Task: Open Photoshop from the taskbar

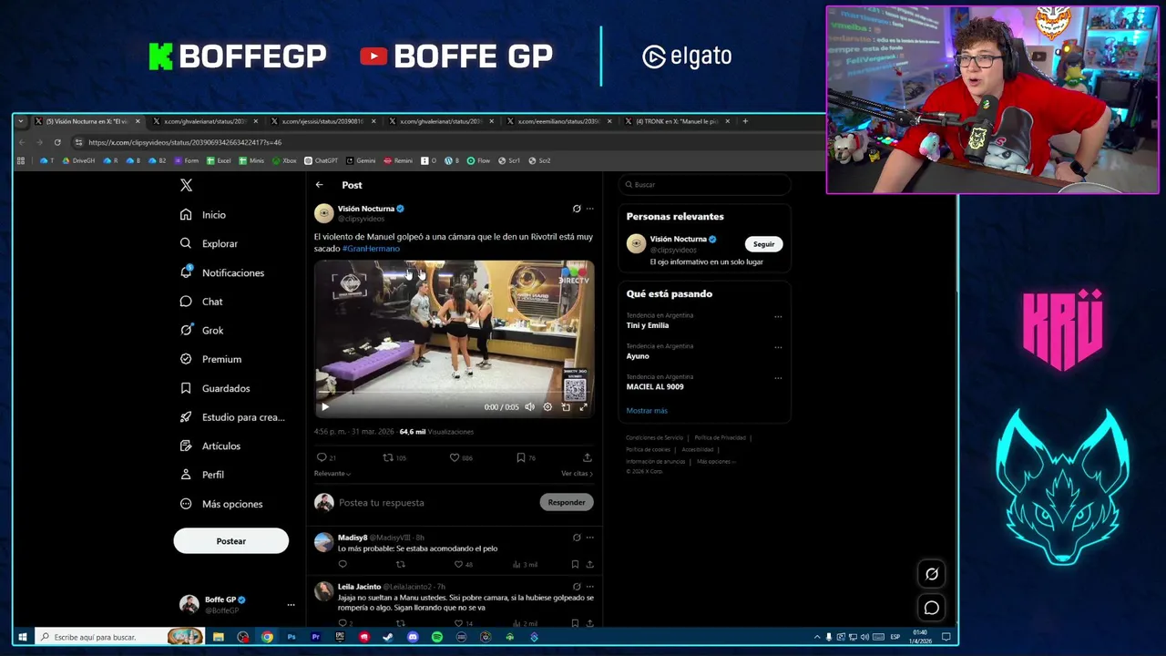Action: (x=291, y=637)
